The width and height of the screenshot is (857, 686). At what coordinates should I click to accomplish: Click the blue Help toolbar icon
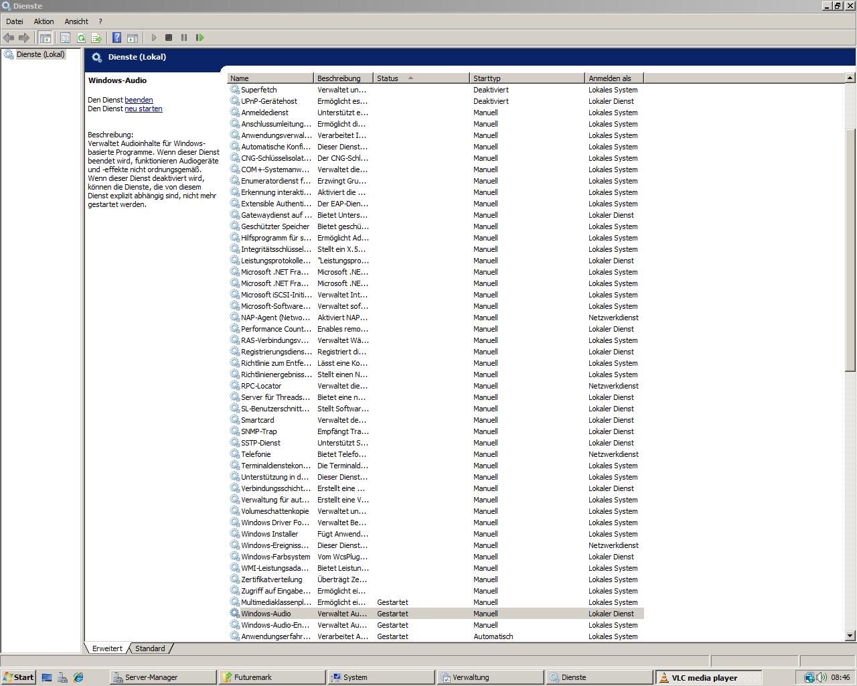(x=116, y=38)
